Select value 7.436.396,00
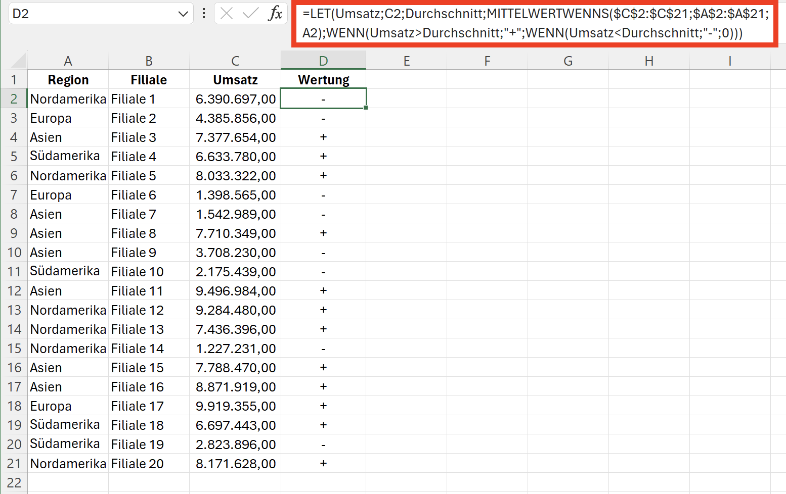Viewport: 786px width, 494px height. (235, 329)
